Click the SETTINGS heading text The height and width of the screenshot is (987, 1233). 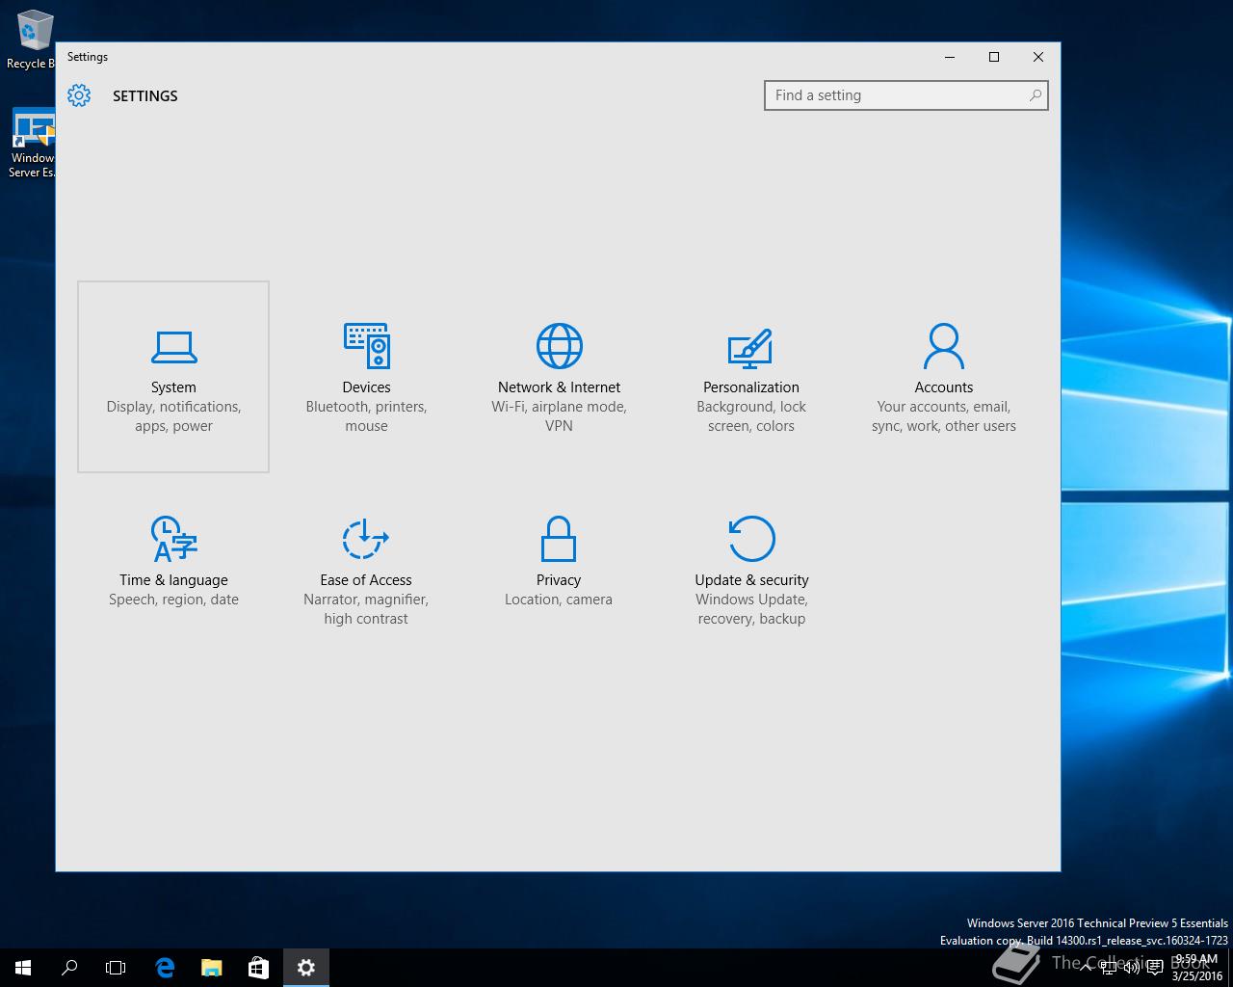tap(145, 96)
